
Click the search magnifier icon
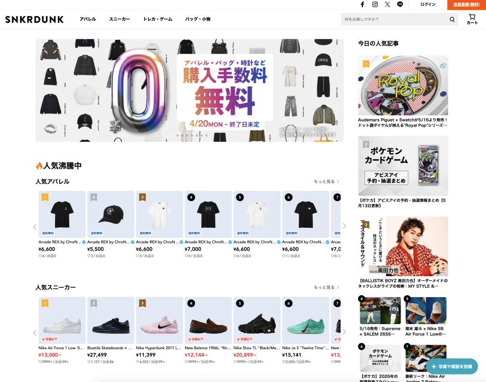click(x=452, y=19)
